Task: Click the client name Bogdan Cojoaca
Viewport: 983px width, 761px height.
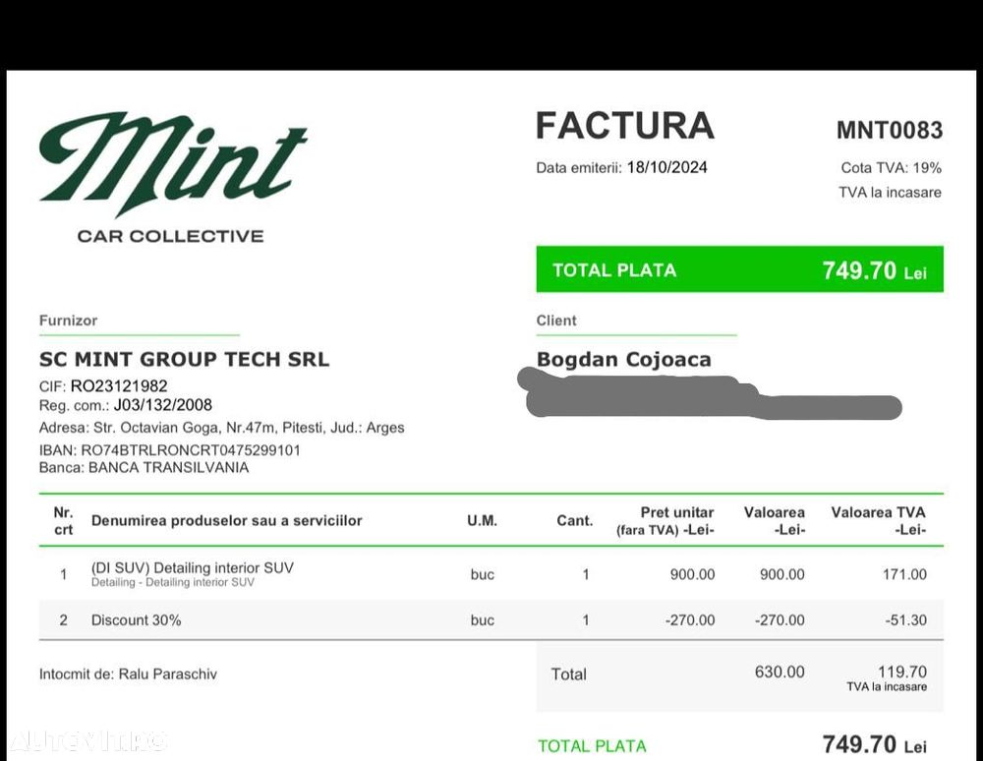Action: point(623,360)
